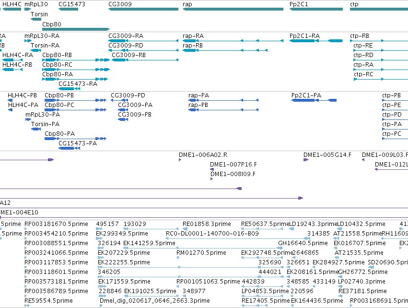Select the ctp-RE transcript label
The image size is (408, 308).
[363, 45]
